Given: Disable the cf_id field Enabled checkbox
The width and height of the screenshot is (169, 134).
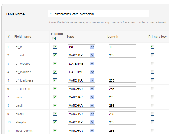Looking at the screenshot, I should pos(55,47).
